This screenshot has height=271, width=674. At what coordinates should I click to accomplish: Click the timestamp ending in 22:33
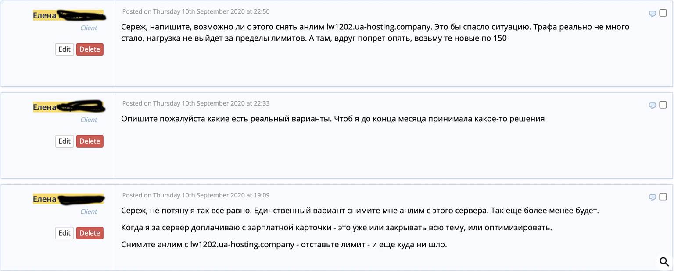(x=196, y=103)
